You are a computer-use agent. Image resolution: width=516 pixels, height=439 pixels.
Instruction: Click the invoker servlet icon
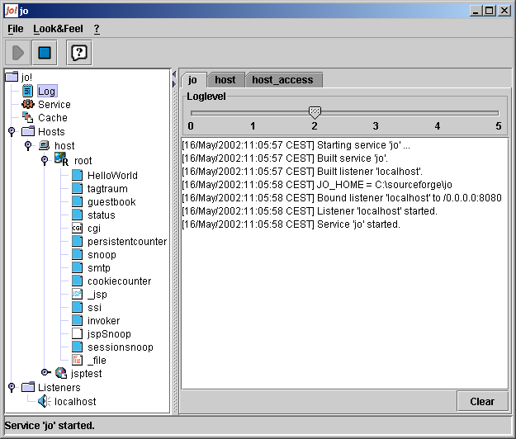[77, 320]
